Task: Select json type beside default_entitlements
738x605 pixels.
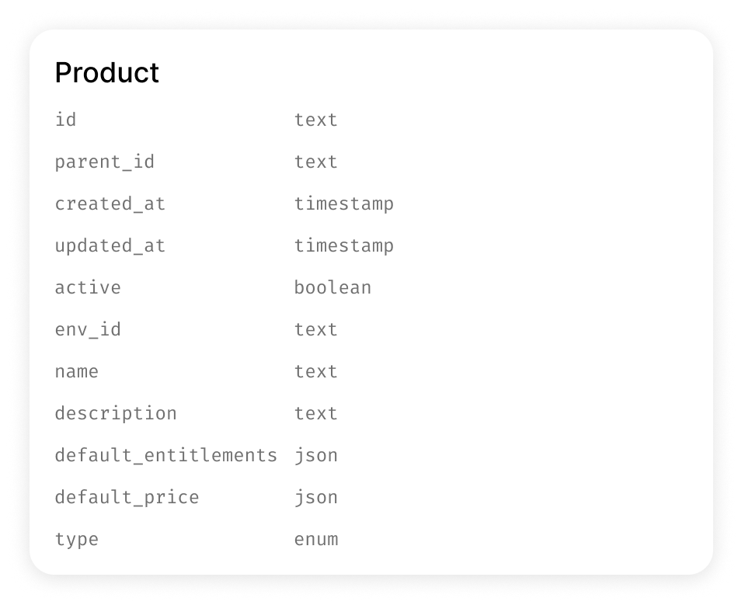Action: pos(316,455)
